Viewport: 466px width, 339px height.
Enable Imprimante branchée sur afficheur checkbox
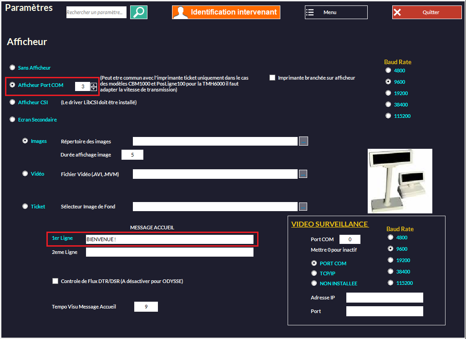click(273, 78)
